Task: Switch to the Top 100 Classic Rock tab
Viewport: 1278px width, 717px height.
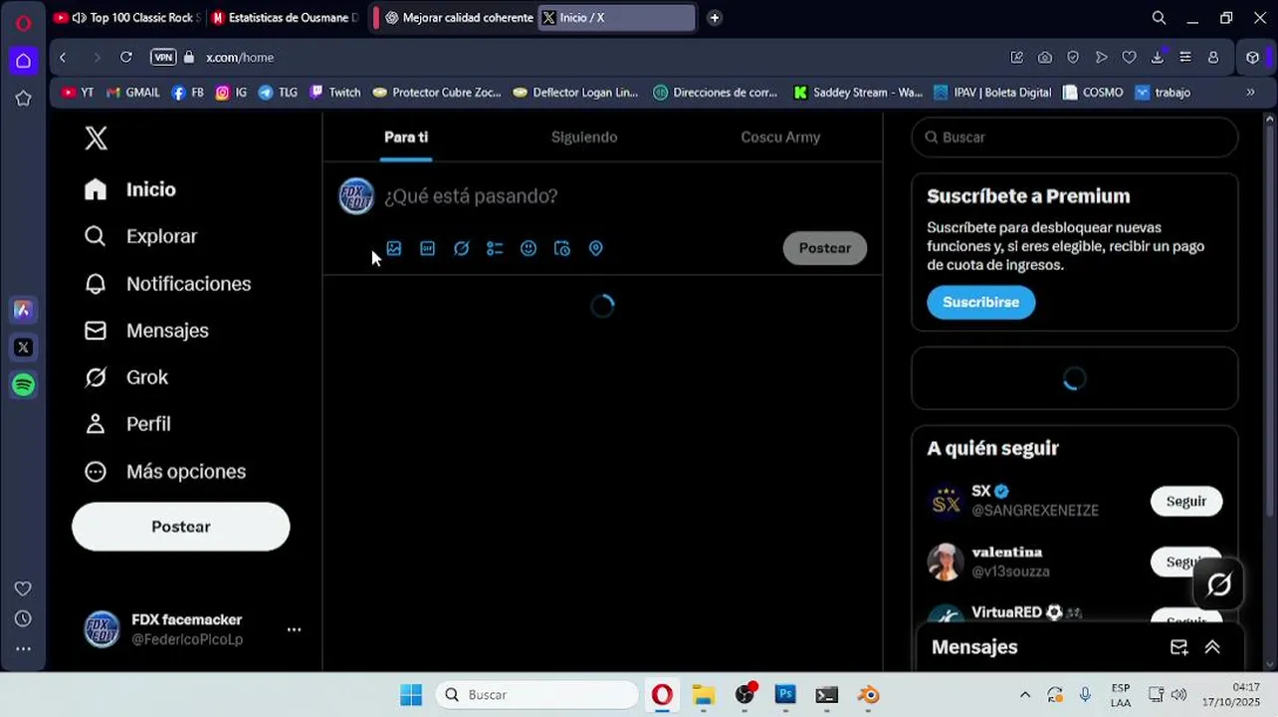Action: pos(125,18)
